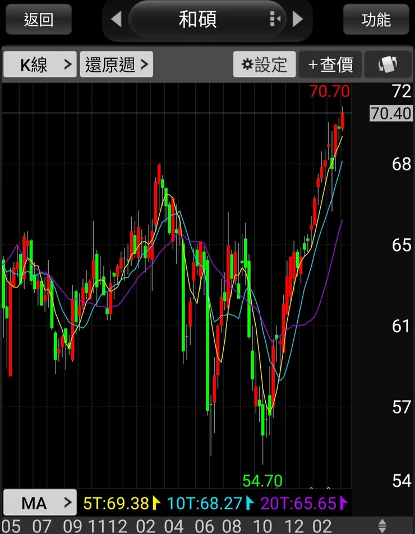This screenshot has width=415, height=534.
Task: Open the K線 chart type dropdown
Action: point(40,64)
